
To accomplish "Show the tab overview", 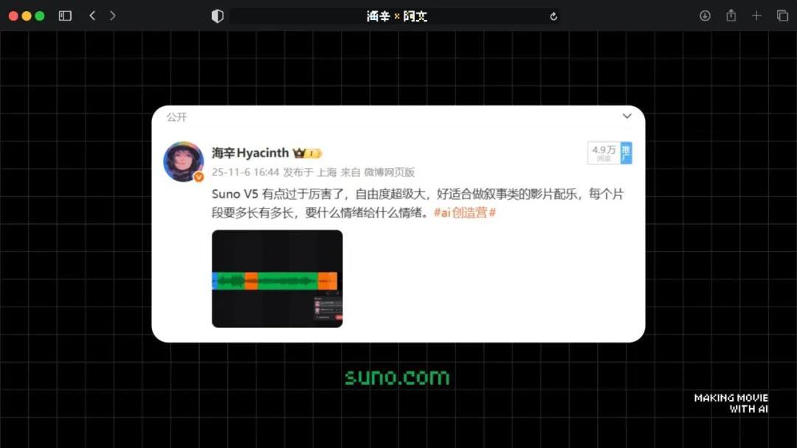I will click(782, 15).
